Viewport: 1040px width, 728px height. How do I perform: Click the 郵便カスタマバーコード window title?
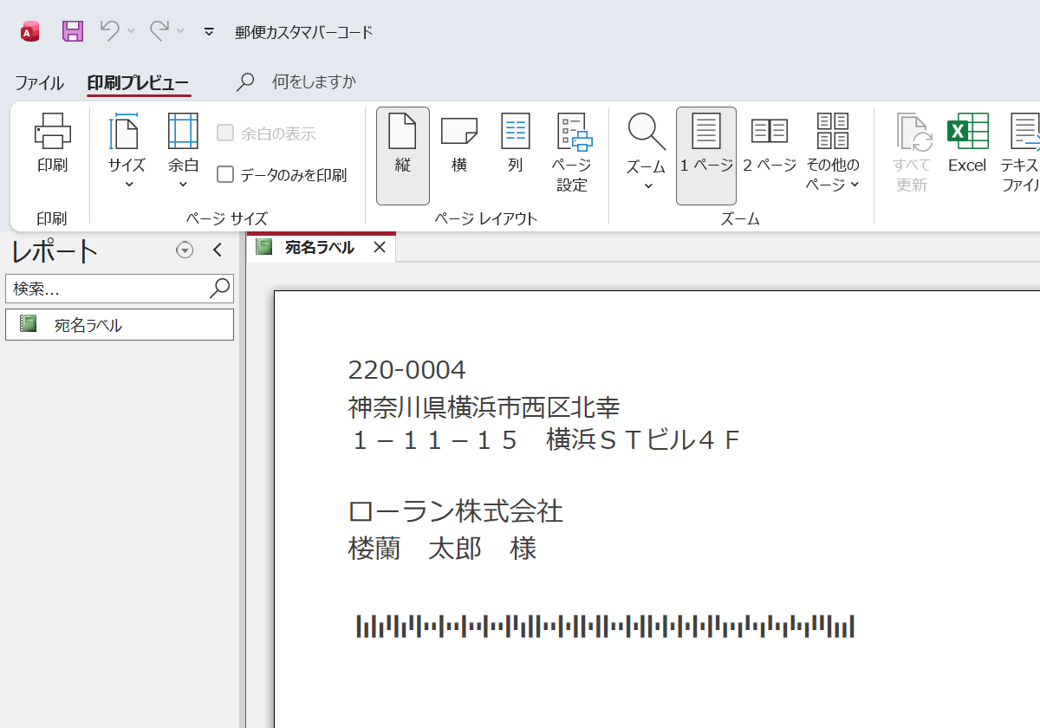[304, 32]
